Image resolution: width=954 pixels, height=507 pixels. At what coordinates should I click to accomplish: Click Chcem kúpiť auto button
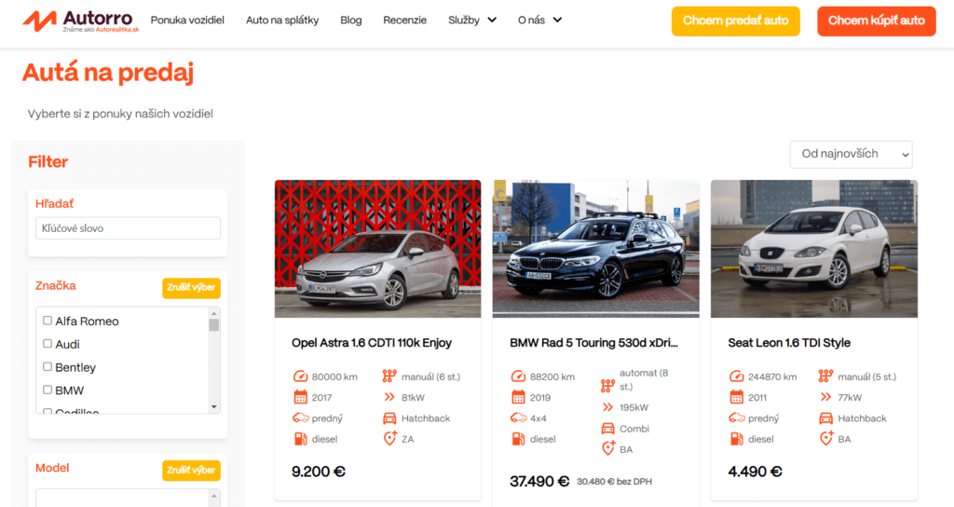(876, 21)
